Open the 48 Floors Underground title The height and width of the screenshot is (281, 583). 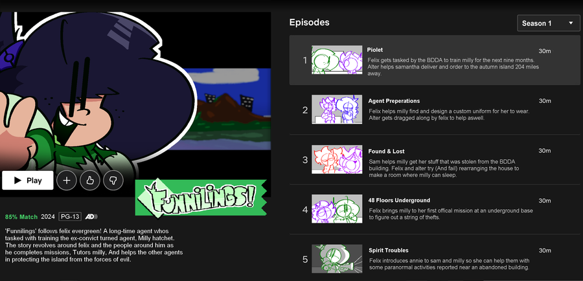399,200
